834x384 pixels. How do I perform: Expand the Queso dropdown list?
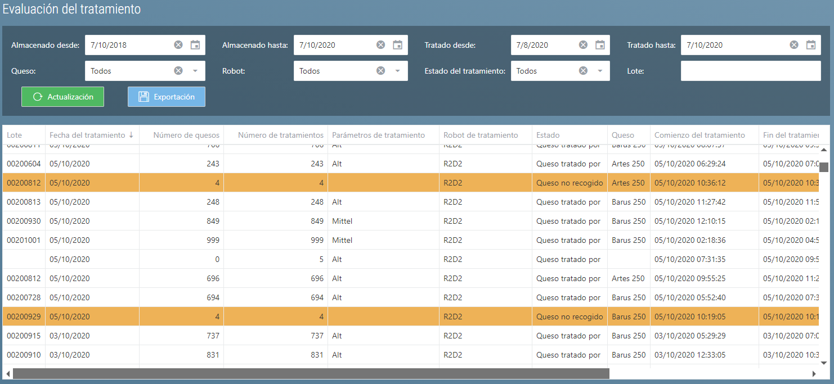point(195,71)
